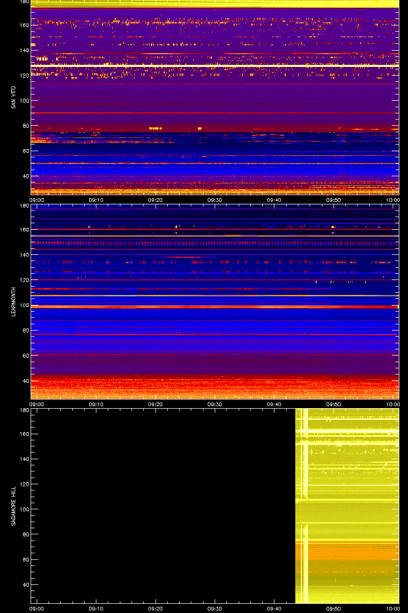408x613 pixels.
Task: Select the 09:40 label under San Vito plot
Action: click(x=274, y=200)
